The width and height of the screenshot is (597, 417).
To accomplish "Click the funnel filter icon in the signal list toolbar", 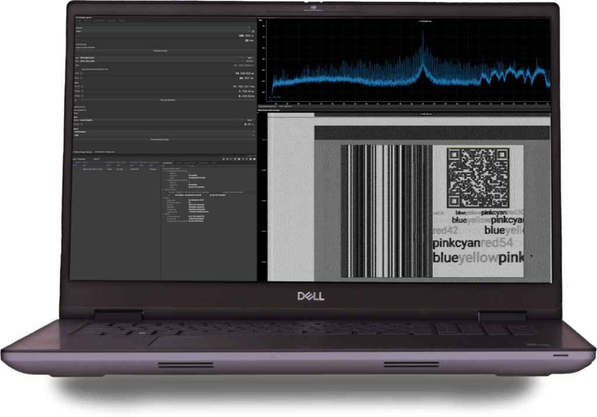I will pyautogui.click(x=235, y=159).
